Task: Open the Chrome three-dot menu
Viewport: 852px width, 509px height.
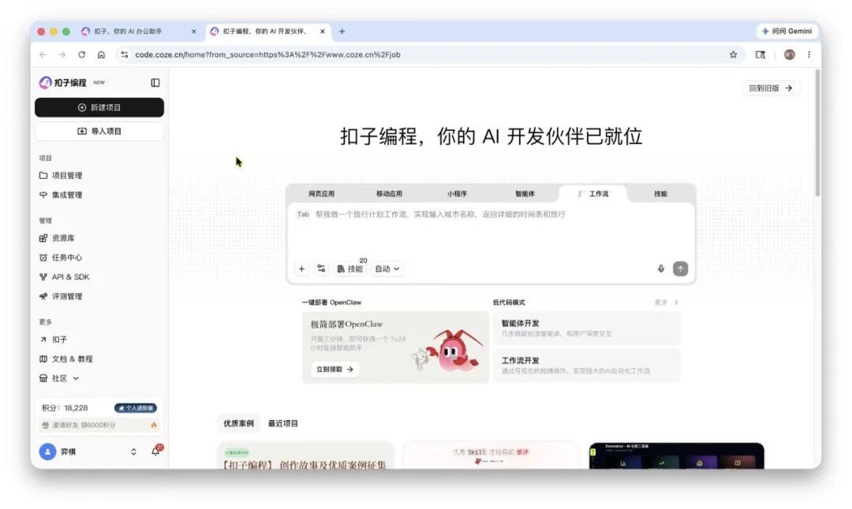Action: (x=809, y=54)
